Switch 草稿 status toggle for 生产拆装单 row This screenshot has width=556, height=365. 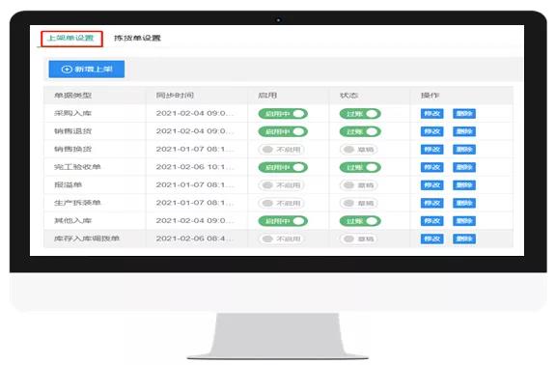pos(358,203)
